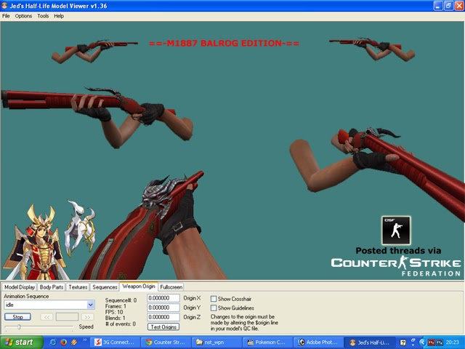Click the Animation Sequence label
465x349 pixels.
coord(26,296)
